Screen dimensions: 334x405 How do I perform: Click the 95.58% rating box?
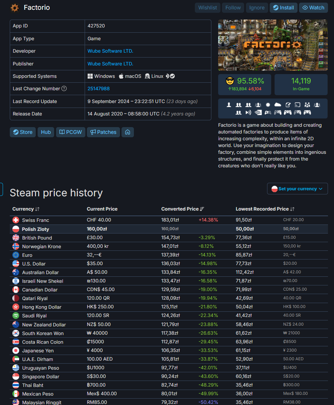[x=244, y=85]
